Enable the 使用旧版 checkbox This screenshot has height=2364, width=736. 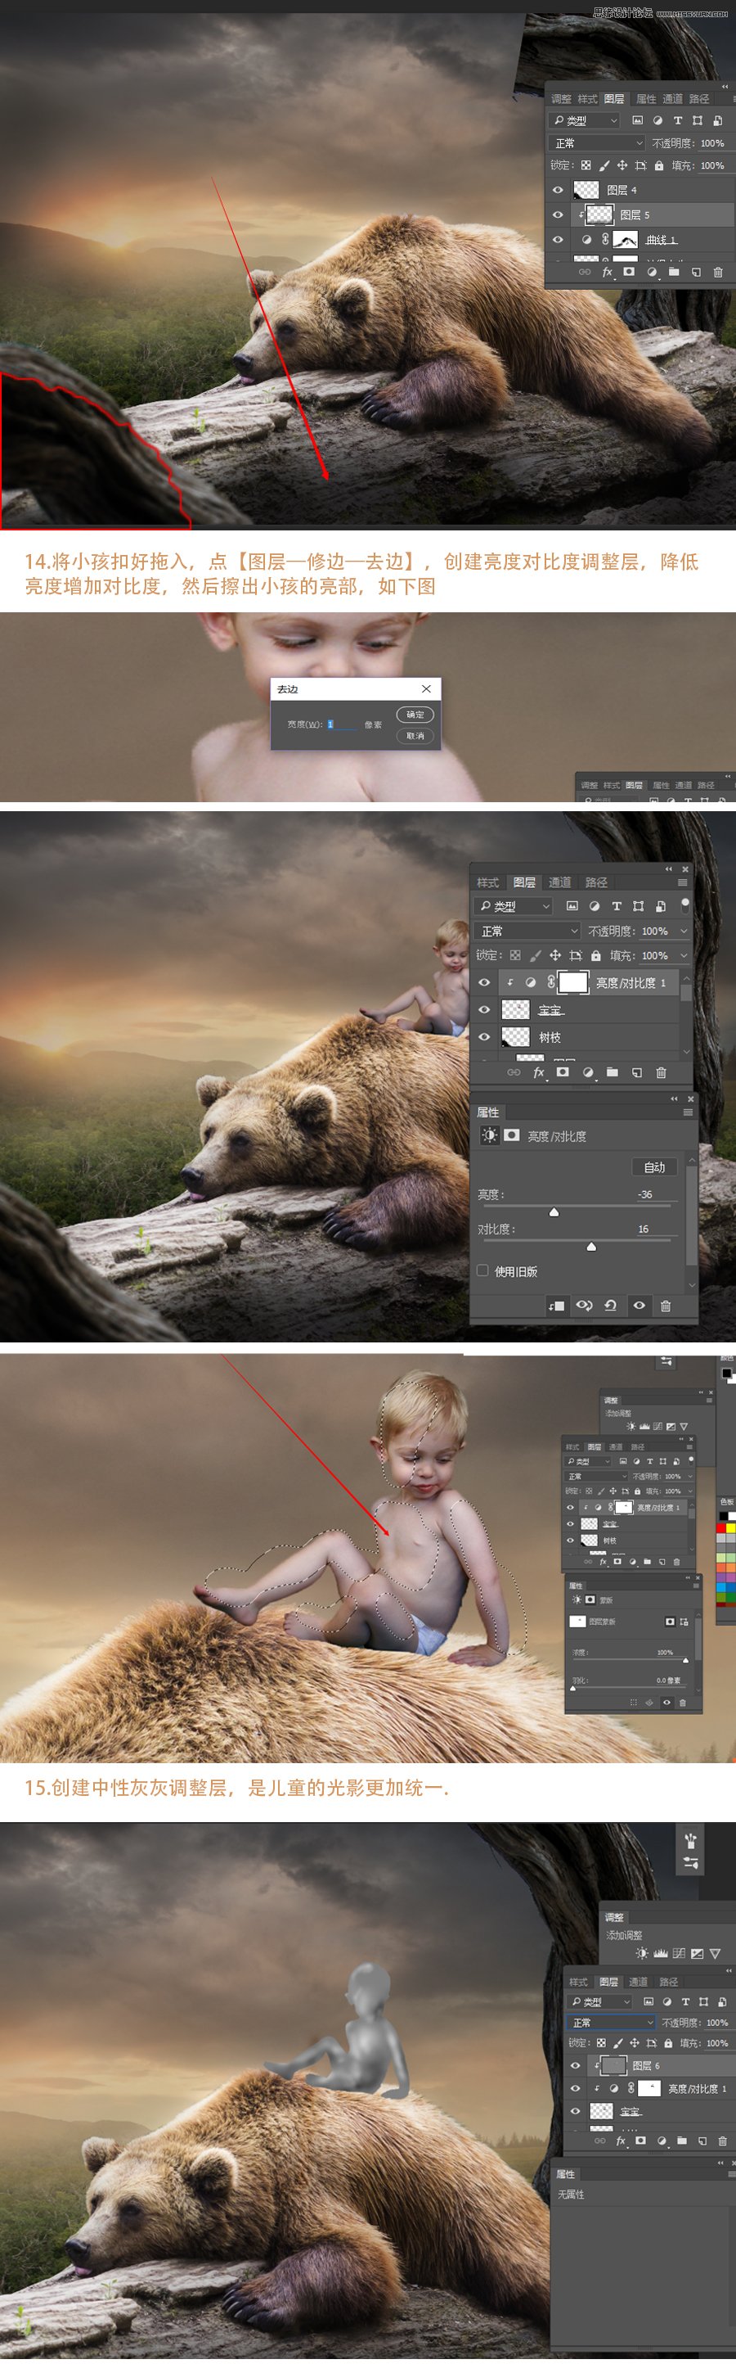pos(483,1270)
